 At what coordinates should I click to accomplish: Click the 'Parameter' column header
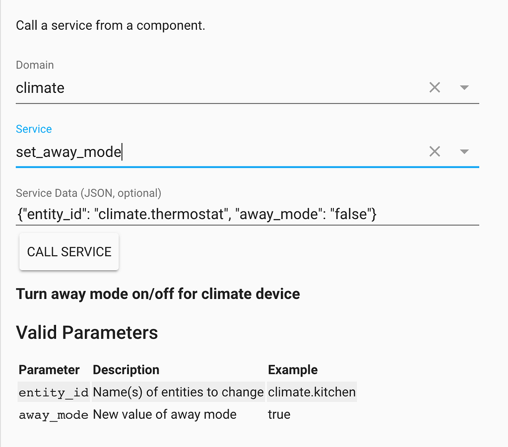pyautogui.click(x=49, y=370)
